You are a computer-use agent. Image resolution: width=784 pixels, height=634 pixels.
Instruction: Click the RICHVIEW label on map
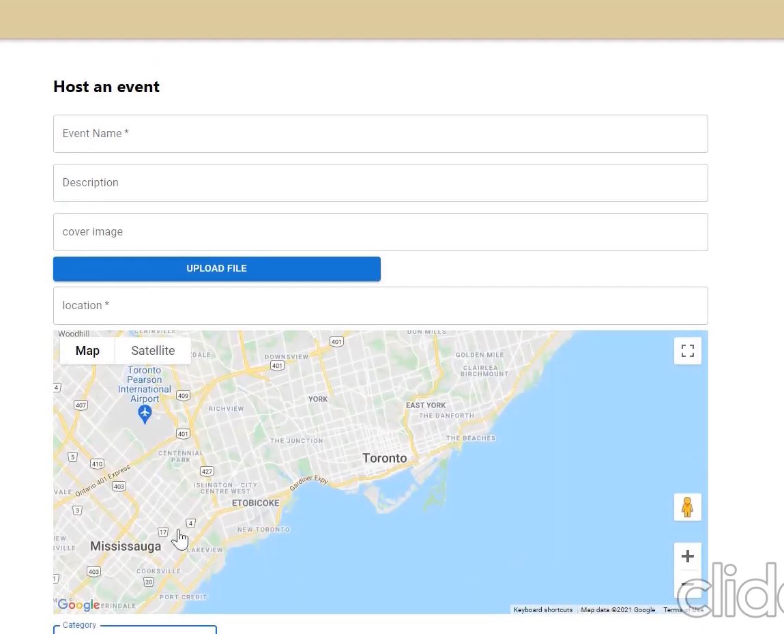pos(226,409)
